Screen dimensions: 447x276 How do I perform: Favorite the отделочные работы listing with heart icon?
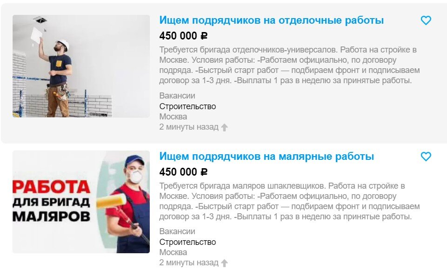coord(426,20)
